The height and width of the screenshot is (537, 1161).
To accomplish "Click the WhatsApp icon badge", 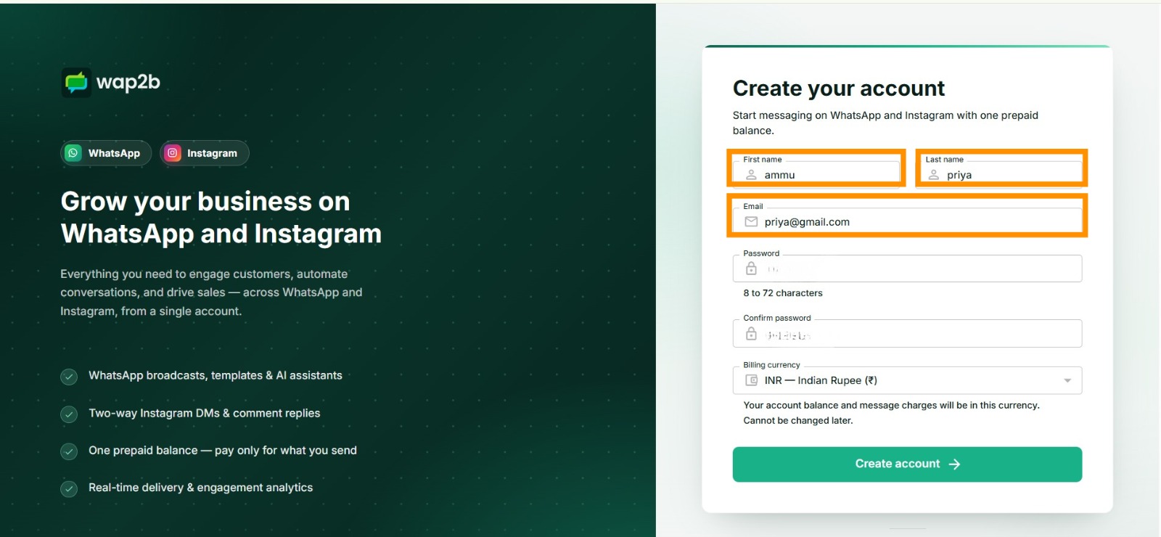I will pos(73,153).
